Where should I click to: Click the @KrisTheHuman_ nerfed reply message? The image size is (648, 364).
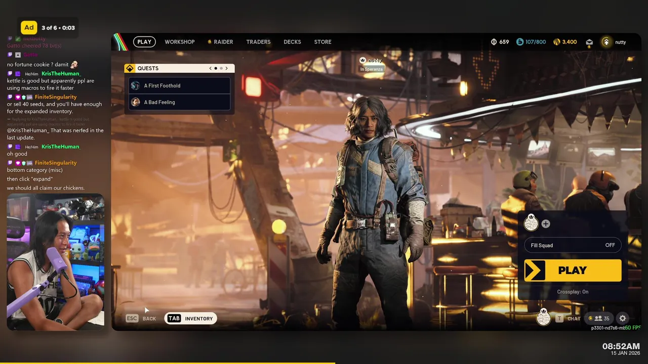click(x=55, y=134)
